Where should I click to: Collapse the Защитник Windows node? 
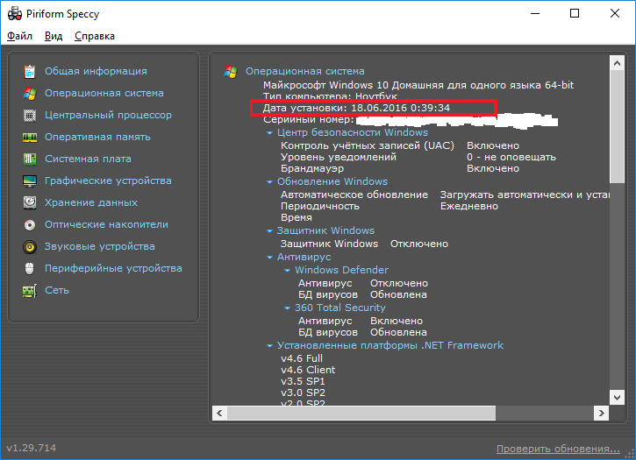(x=269, y=231)
